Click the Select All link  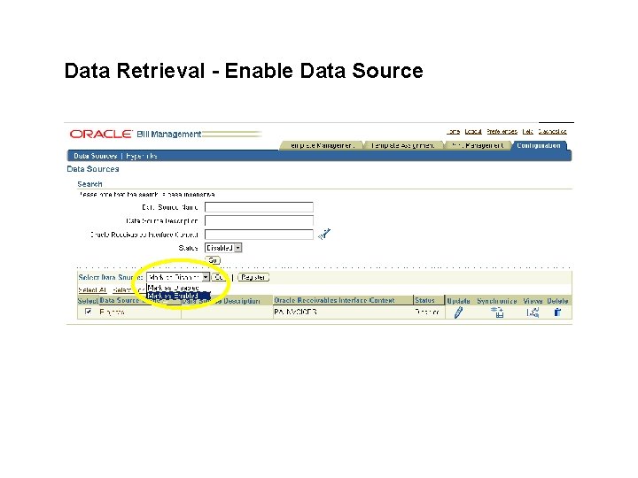pos(92,289)
